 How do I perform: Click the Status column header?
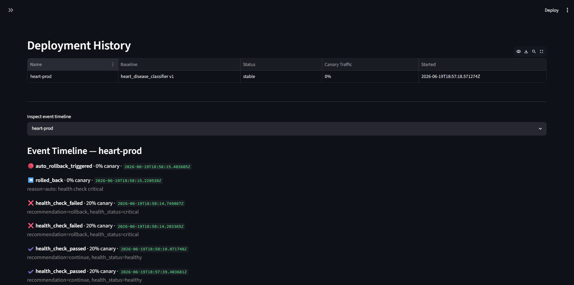pyautogui.click(x=281, y=64)
